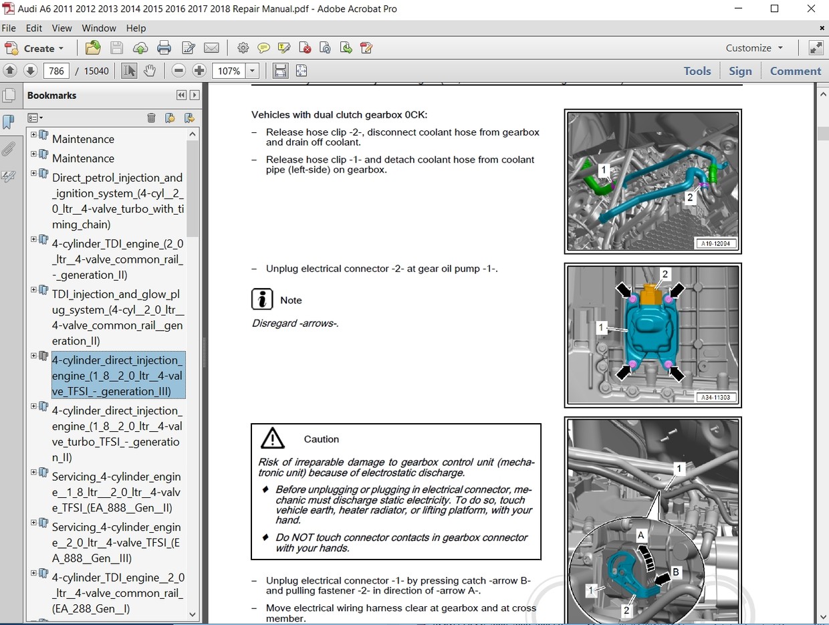Viewport: 829px width, 625px height.
Task: Open the Tools pane
Action: (x=697, y=71)
